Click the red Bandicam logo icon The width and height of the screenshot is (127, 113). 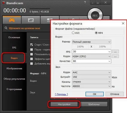pos(4,3)
